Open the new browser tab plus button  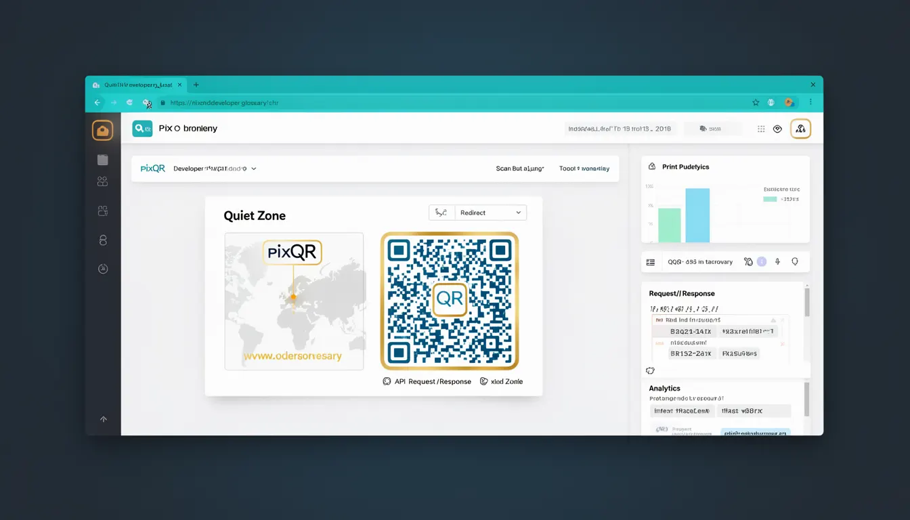196,85
